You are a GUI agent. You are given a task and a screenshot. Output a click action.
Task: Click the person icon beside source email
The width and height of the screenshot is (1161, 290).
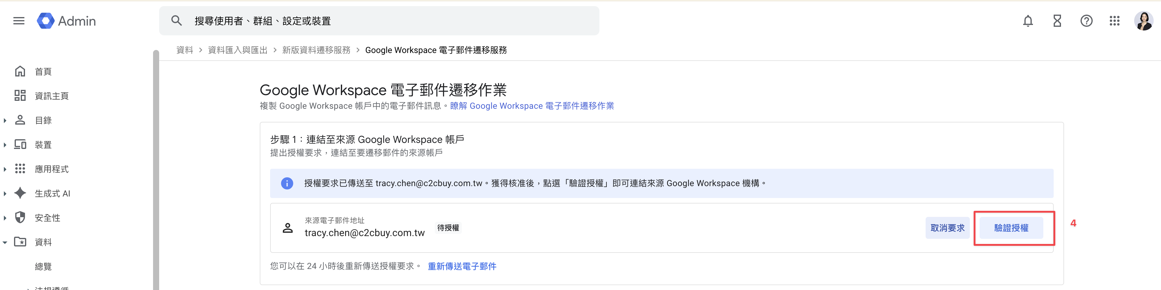(x=288, y=228)
